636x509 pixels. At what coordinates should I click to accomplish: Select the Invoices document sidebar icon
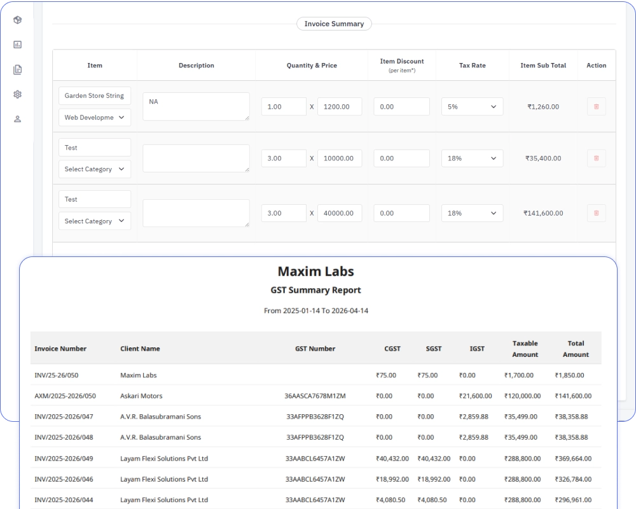point(17,69)
